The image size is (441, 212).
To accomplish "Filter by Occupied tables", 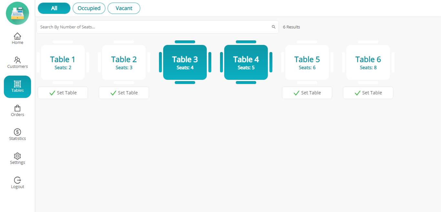I will [x=89, y=8].
